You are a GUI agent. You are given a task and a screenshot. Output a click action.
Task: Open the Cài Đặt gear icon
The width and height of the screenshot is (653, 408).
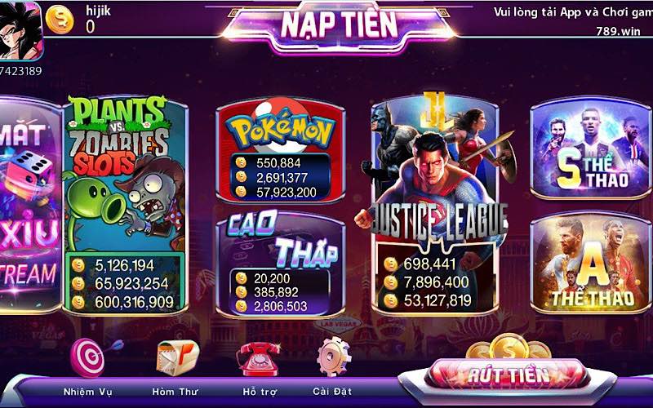click(x=334, y=357)
